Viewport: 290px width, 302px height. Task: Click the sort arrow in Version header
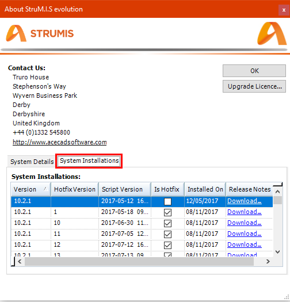point(45,189)
